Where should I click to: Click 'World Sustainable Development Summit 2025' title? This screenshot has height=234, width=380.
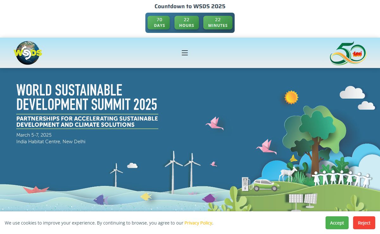tap(87, 97)
